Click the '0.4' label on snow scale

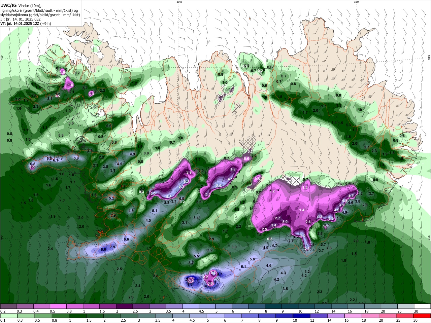36,311
